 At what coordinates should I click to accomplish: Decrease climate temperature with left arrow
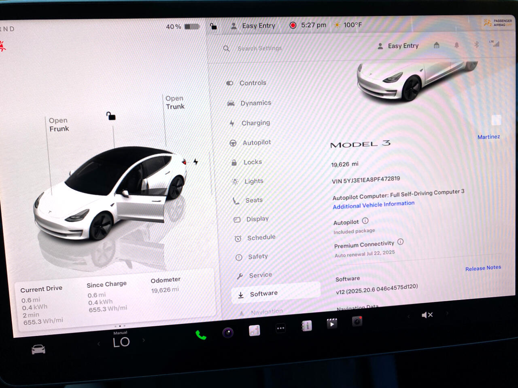pyautogui.click(x=99, y=344)
